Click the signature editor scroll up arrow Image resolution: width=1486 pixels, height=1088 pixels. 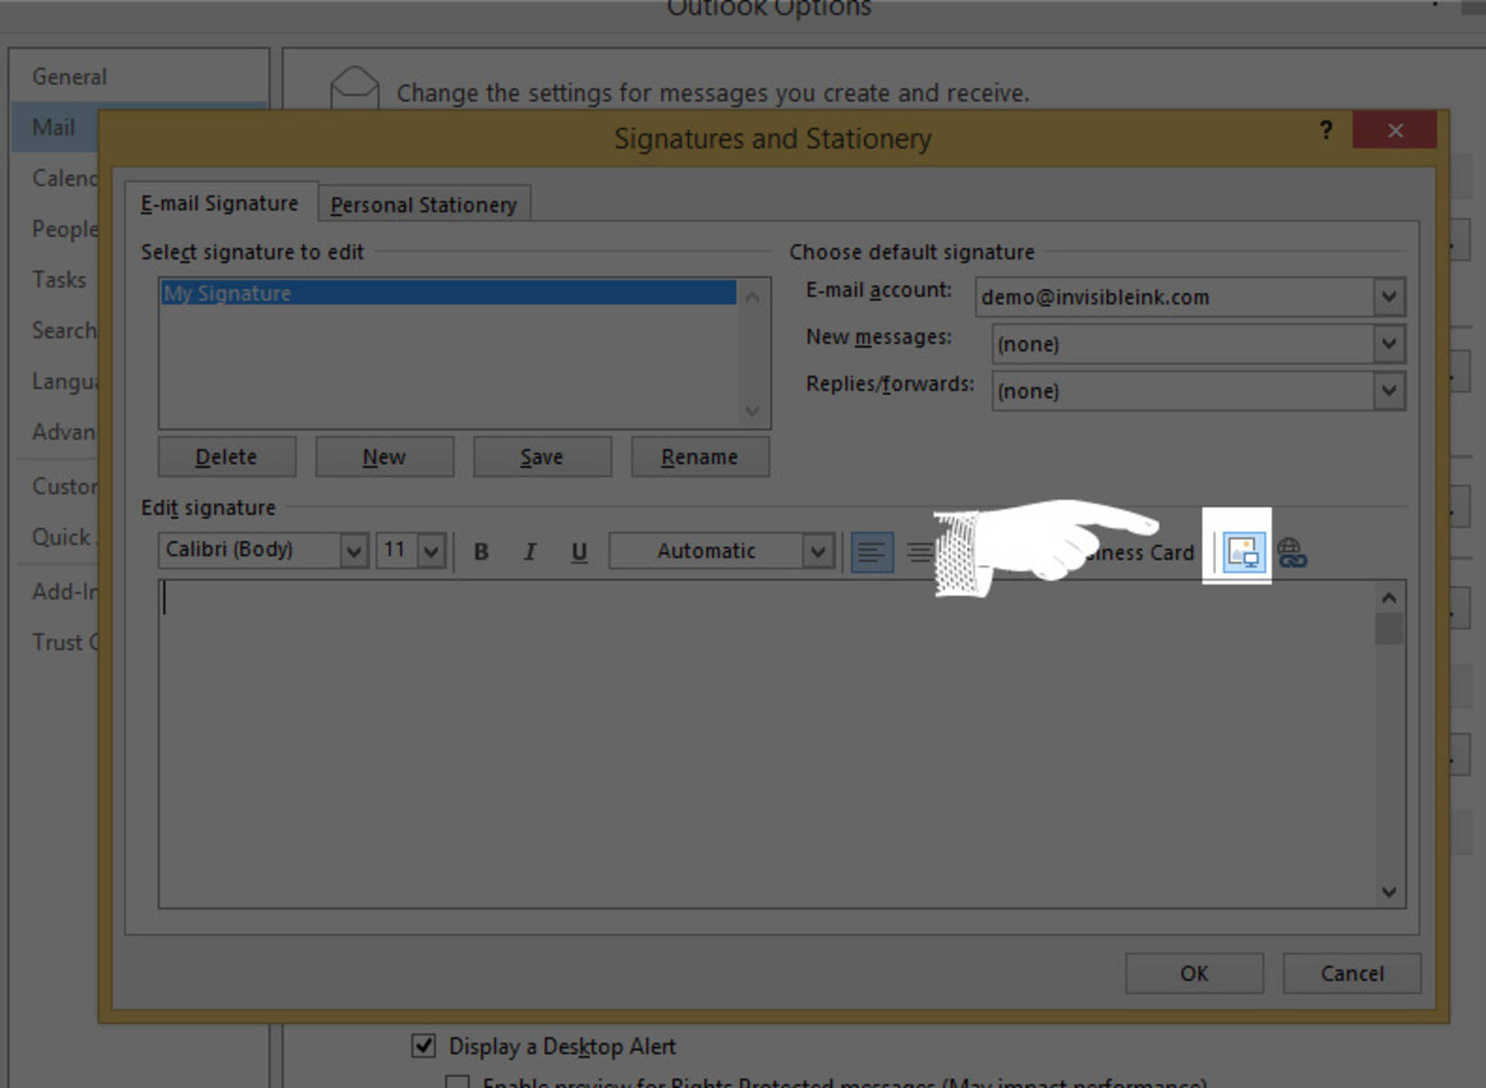[x=1389, y=597]
